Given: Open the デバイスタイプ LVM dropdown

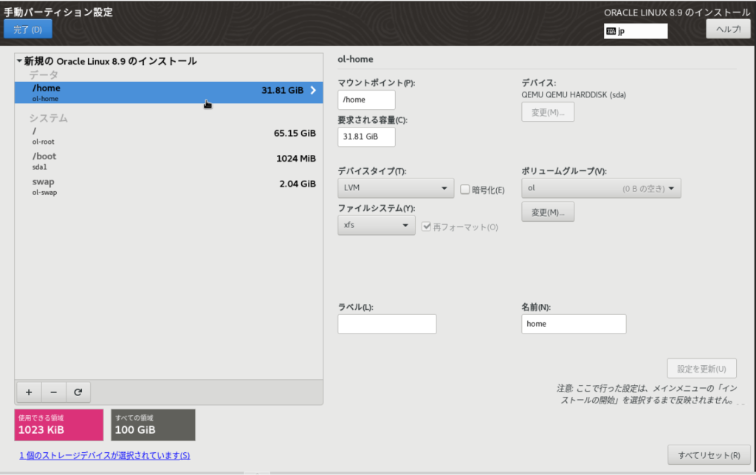Looking at the screenshot, I should pos(395,188).
